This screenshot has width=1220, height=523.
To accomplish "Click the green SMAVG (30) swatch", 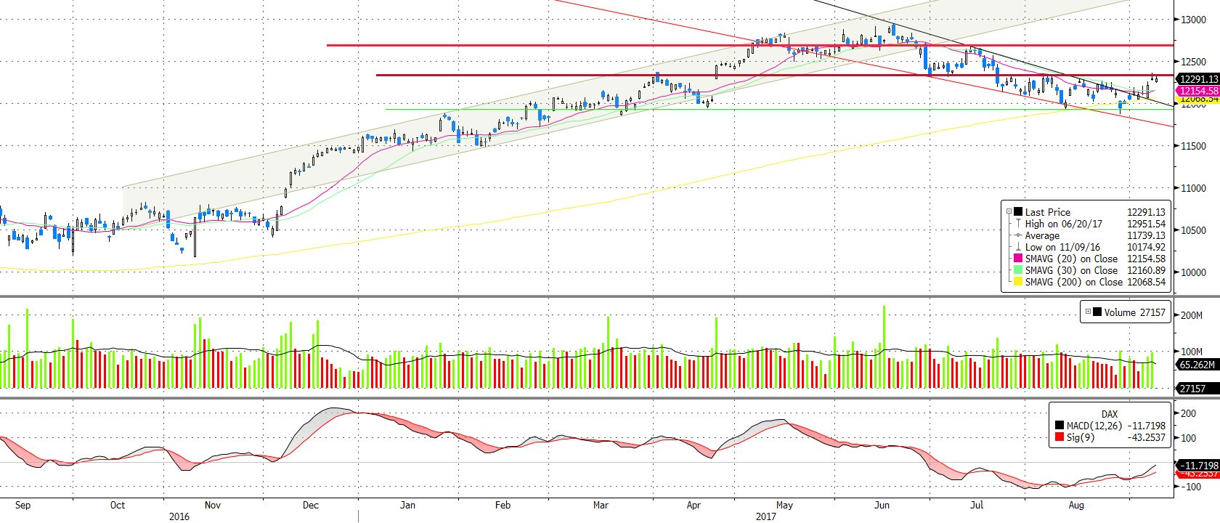I will click(1018, 270).
